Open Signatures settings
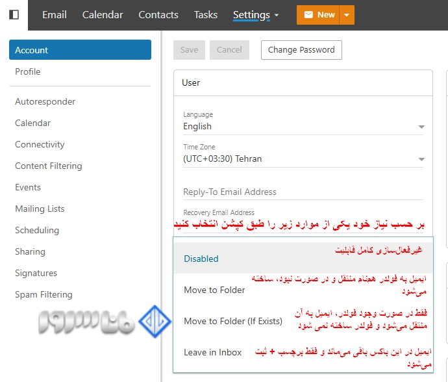 (36, 273)
